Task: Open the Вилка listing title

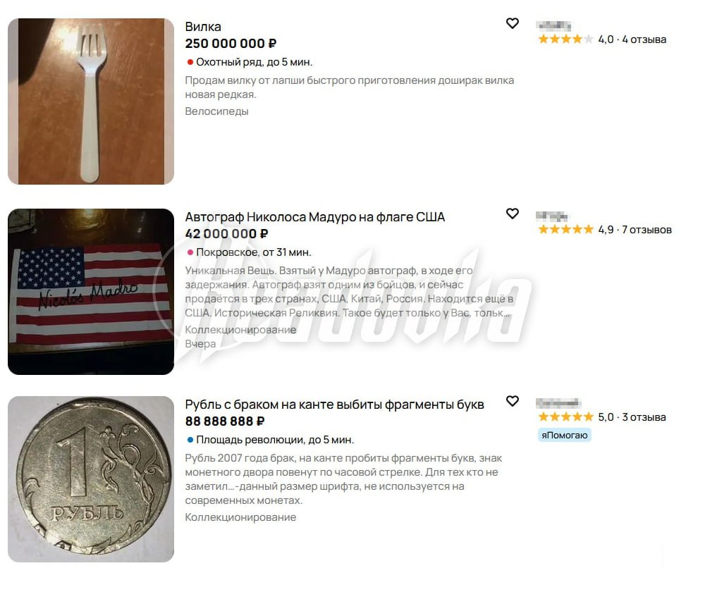Action: [x=203, y=27]
